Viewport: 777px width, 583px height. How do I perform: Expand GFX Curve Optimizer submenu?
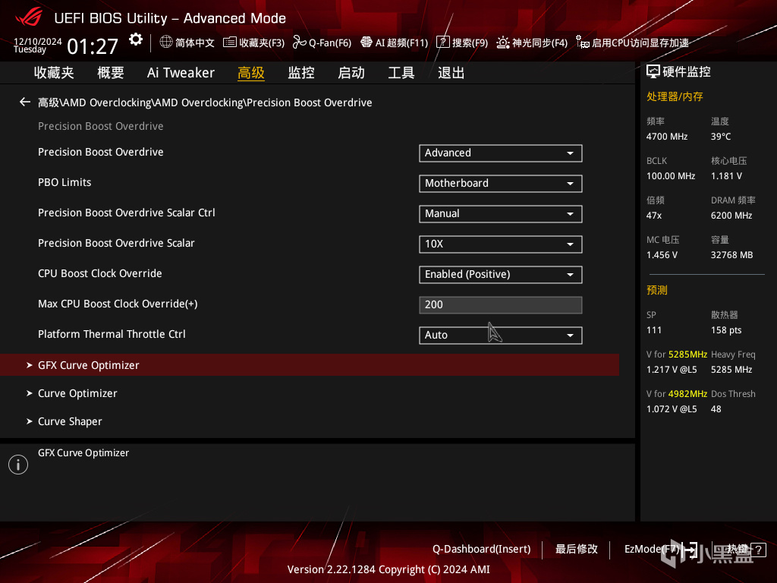(310, 365)
